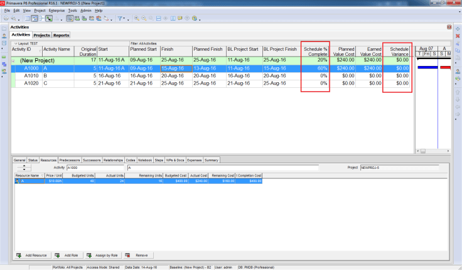The height and width of the screenshot is (270, 462).
Task: Click the WBS blue squares icon in the left sidebar
Action: [4, 64]
